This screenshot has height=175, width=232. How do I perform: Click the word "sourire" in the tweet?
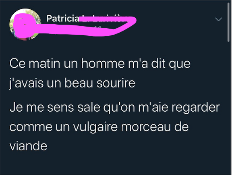[116, 83]
